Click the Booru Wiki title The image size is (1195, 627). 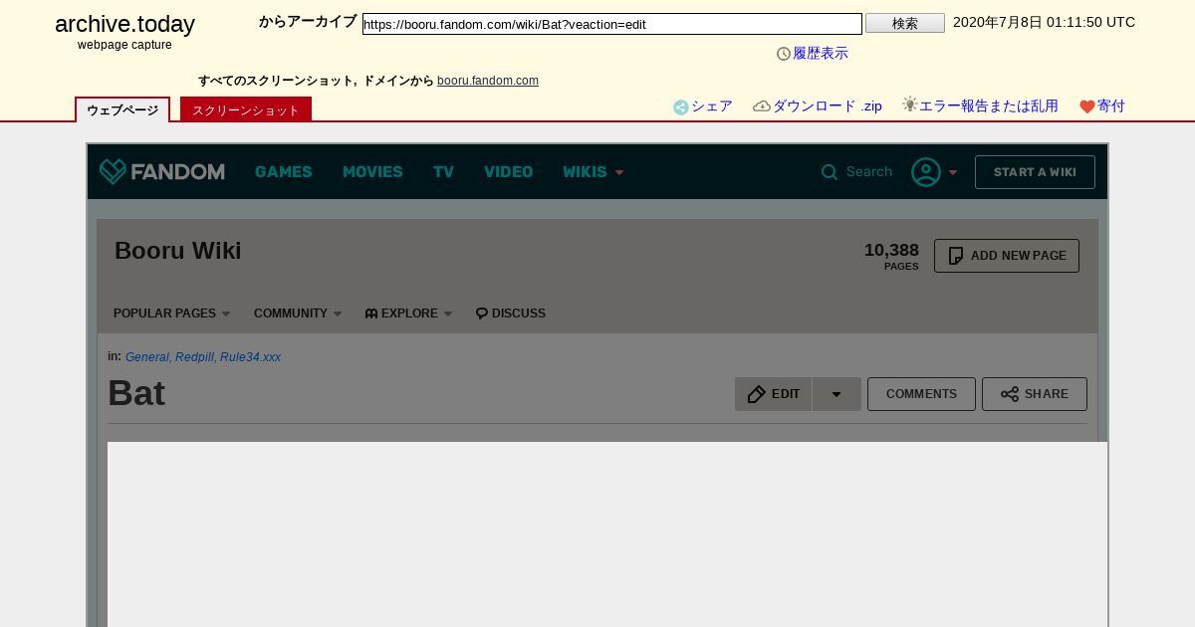(178, 251)
